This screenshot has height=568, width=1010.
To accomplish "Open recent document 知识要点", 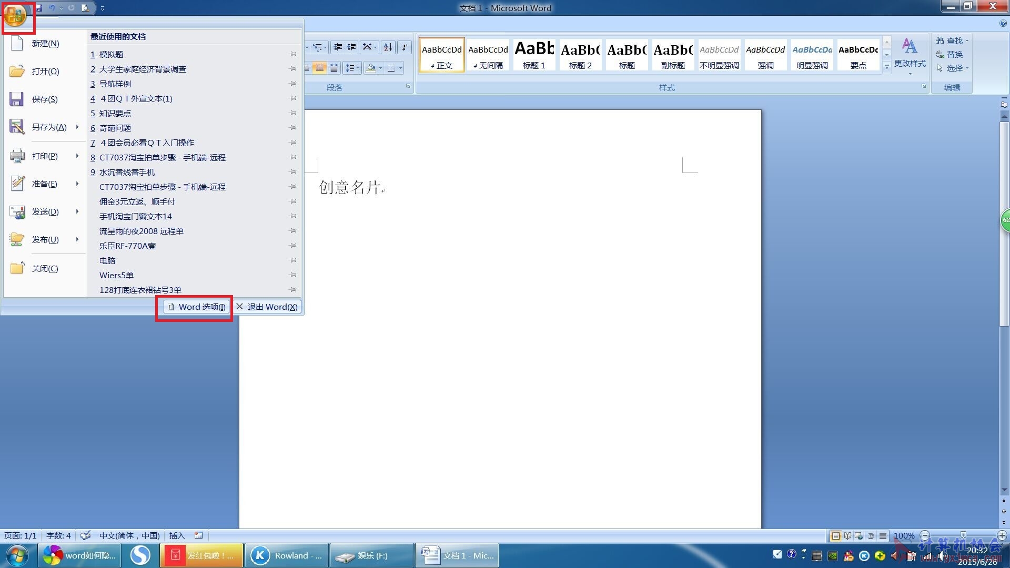I will coord(115,114).
